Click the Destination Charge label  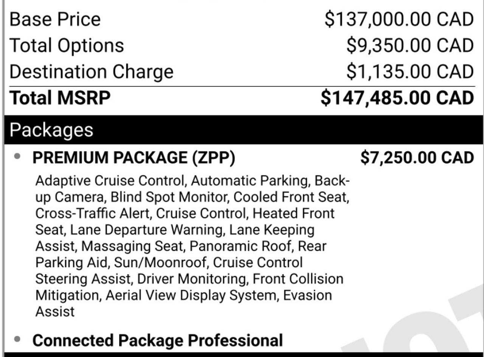92,72
